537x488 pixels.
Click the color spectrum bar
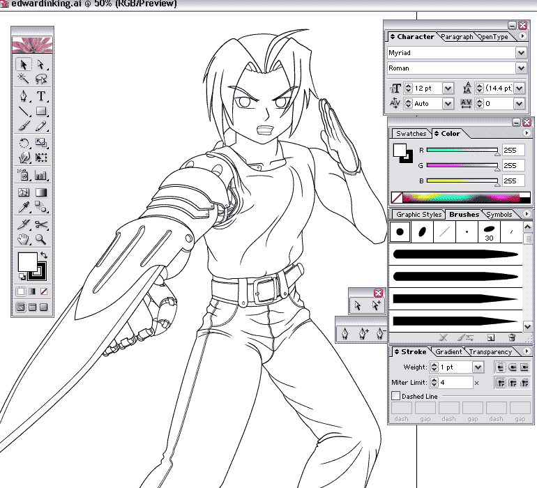461,197
